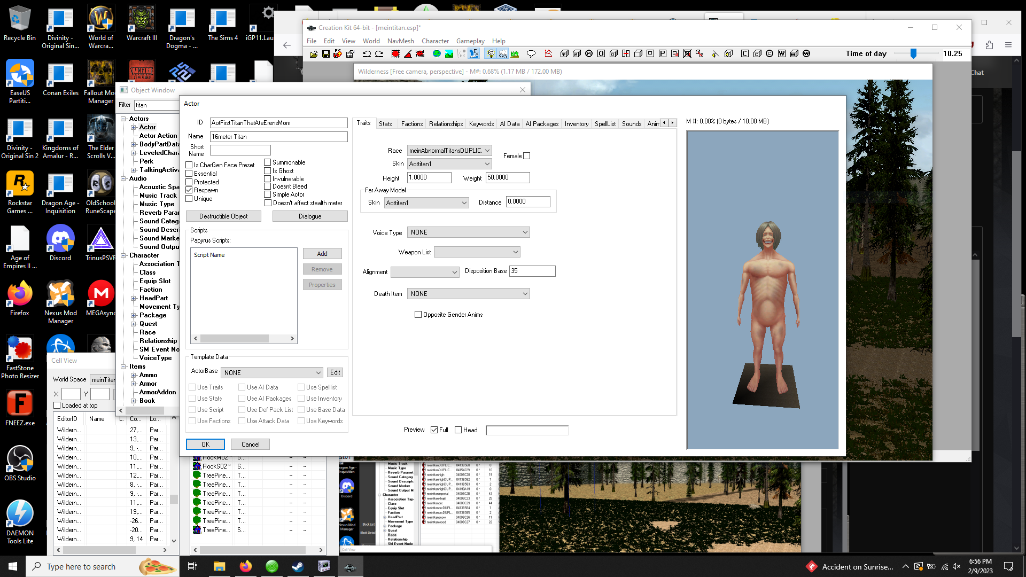Open the Weapon List dropdown
The image size is (1026, 577).
[x=477, y=252]
